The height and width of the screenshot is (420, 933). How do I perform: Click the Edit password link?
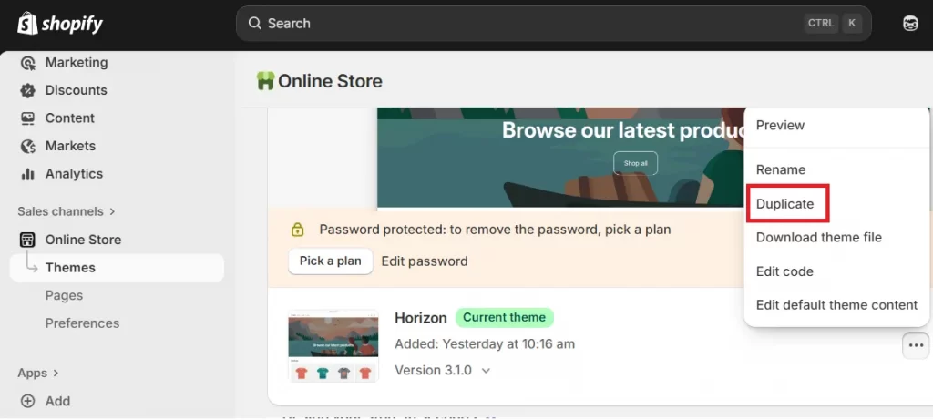[x=425, y=261]
